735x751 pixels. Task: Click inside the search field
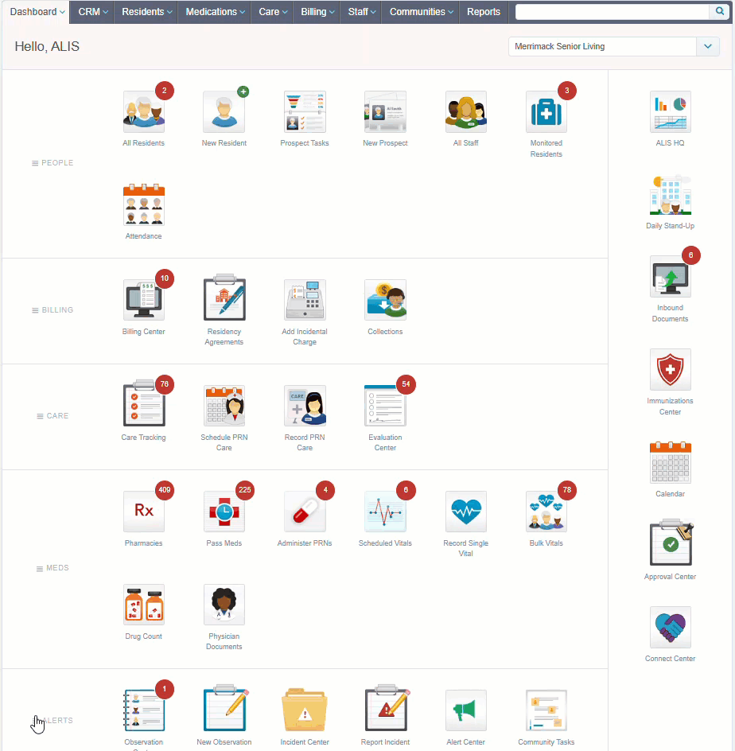pos(612,11)
